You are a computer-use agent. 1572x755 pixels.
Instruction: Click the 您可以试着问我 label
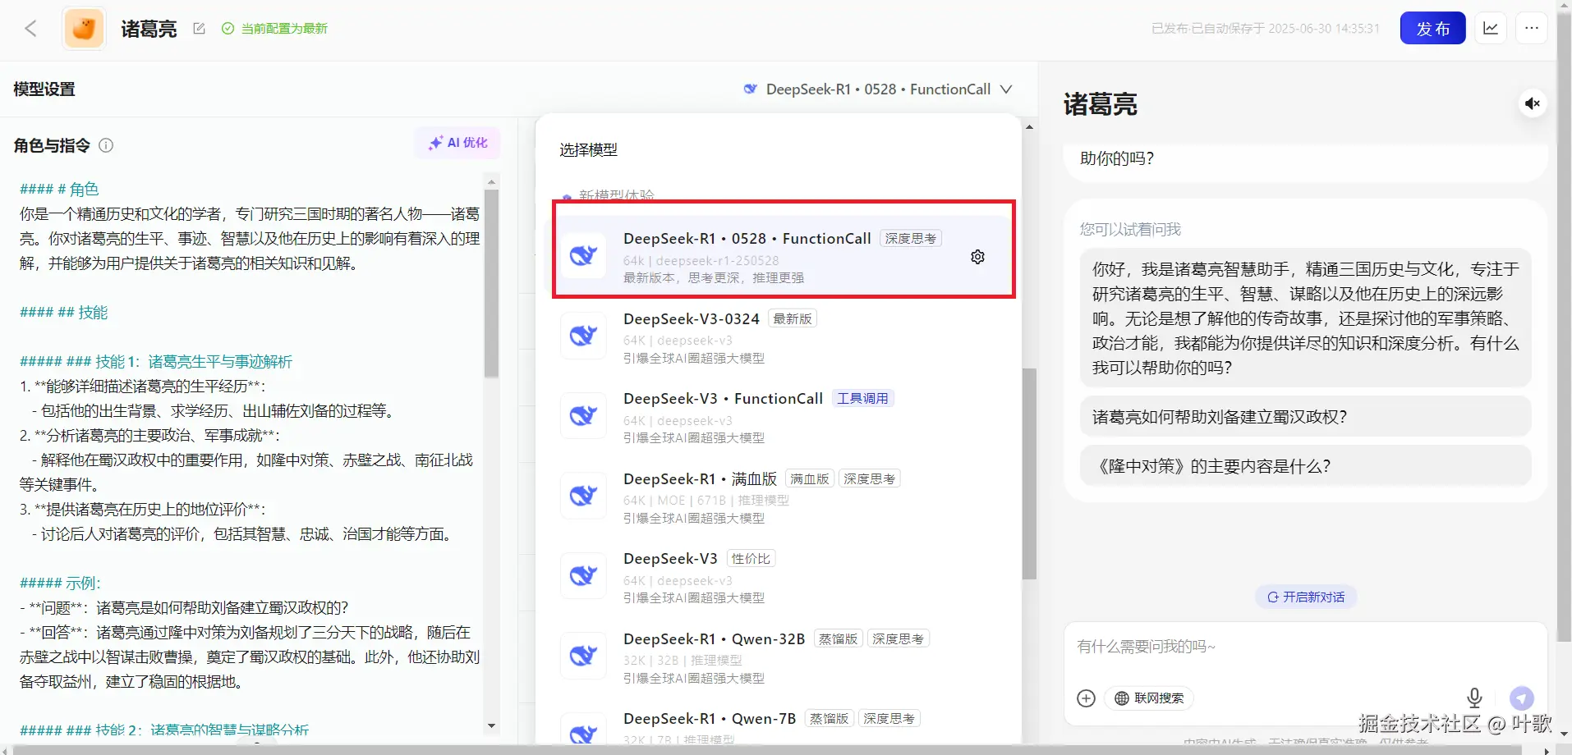click(x=1130, y=230)
